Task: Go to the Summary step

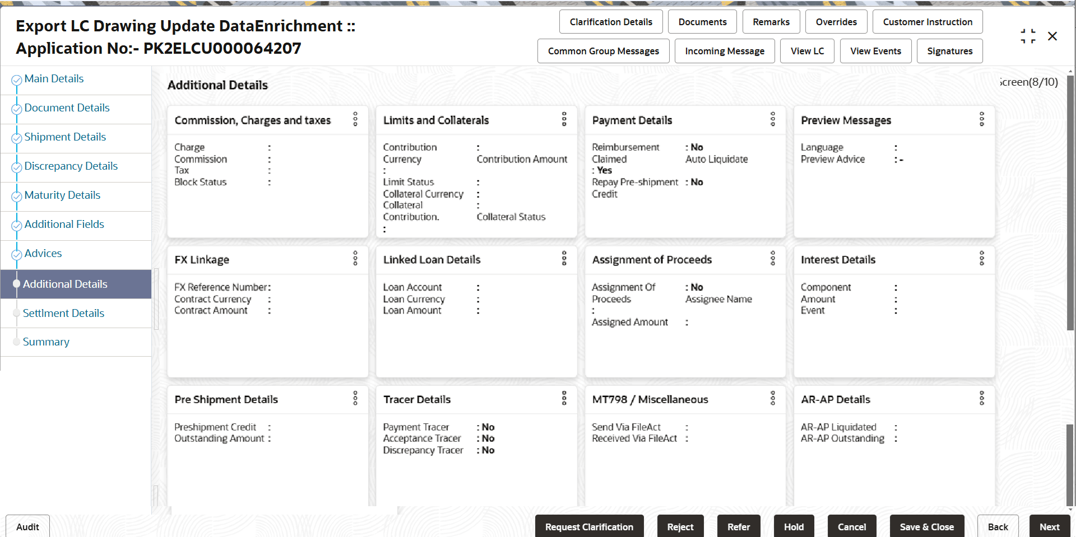Action: pos(46,342)
